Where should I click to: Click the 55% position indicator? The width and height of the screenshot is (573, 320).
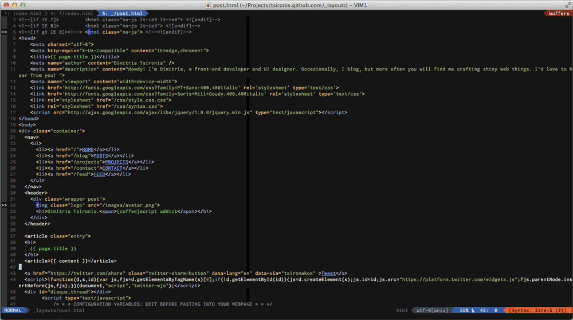pos(464,310)
